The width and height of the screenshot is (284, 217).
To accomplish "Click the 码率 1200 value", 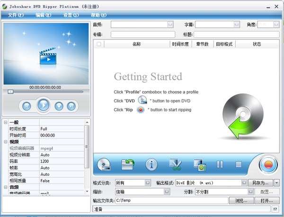I will [62, 161].
